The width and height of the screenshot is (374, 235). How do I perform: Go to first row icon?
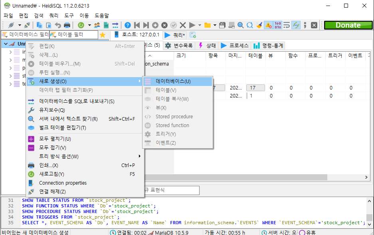(137, 25)
